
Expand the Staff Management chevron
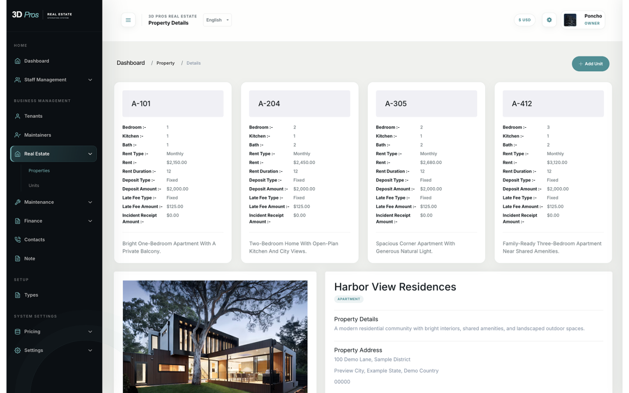(x=90, y=80)
